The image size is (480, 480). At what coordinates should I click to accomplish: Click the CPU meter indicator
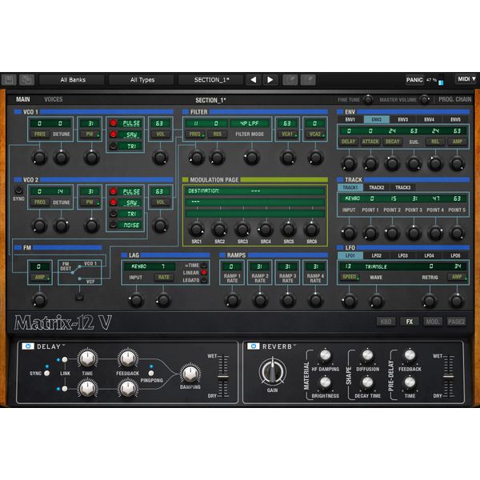441,80
